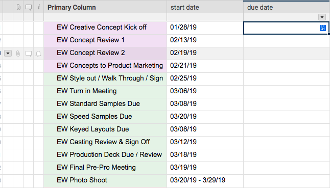Open the due date column dropdown arrow
This screenshot has width=330, height=188.
coord(322,17)
